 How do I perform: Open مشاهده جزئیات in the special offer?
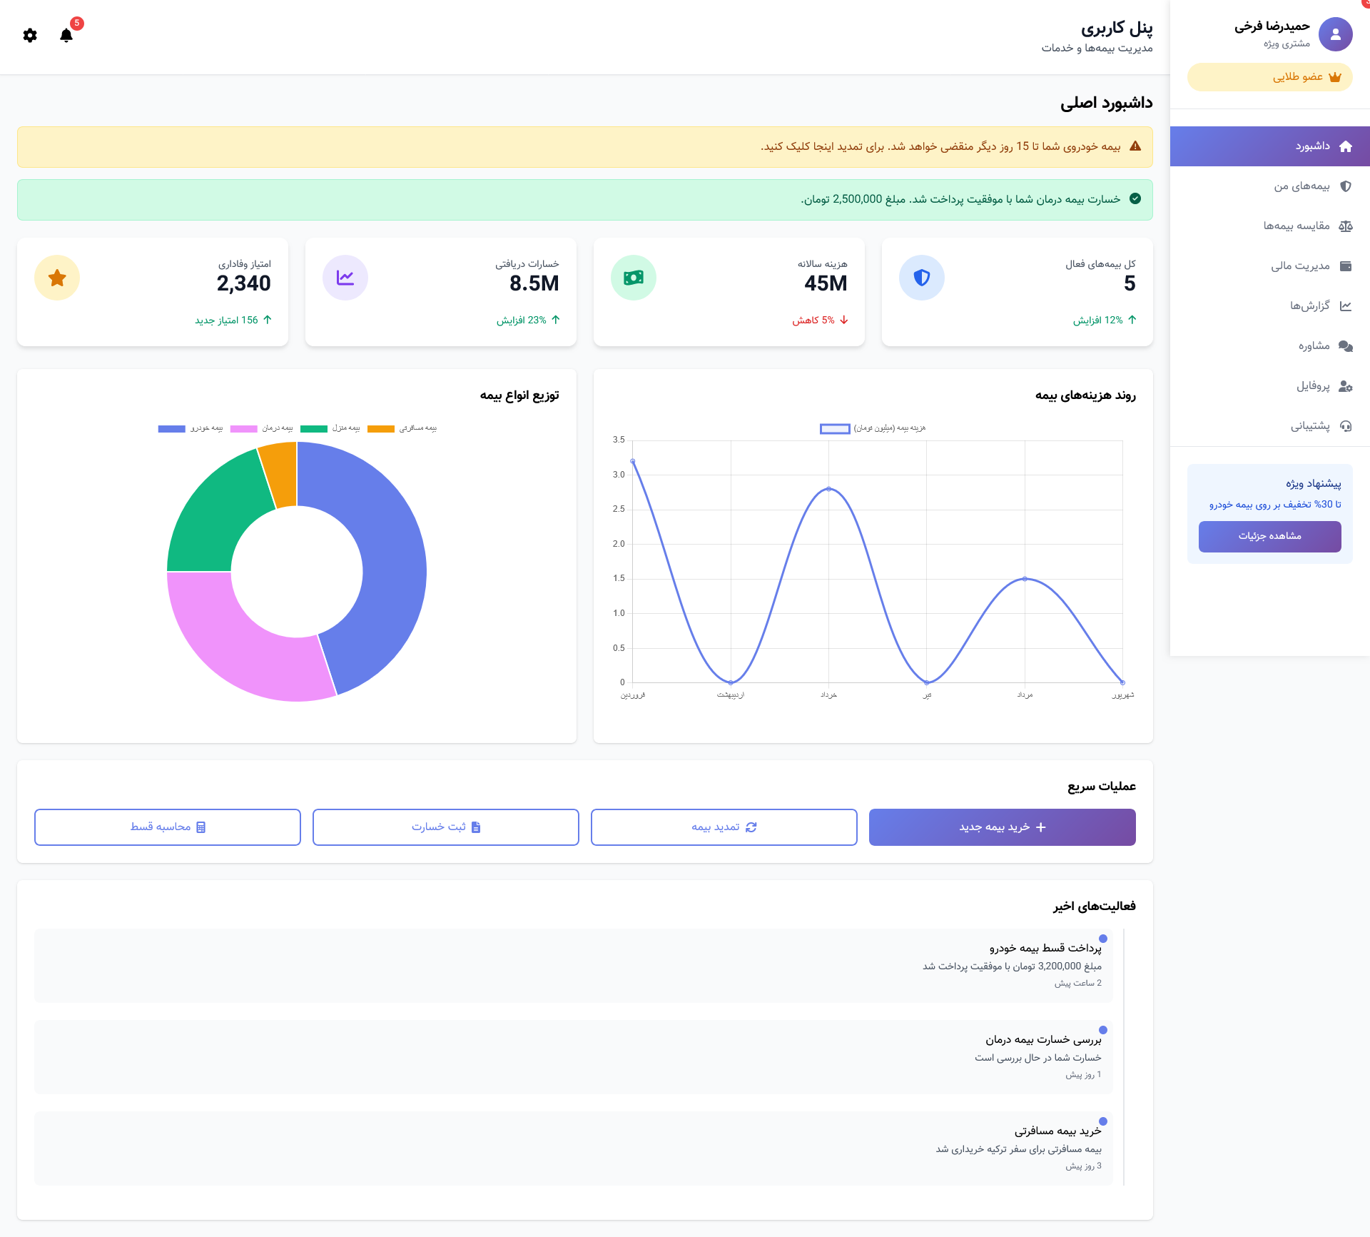click(x=1270, y=537)
